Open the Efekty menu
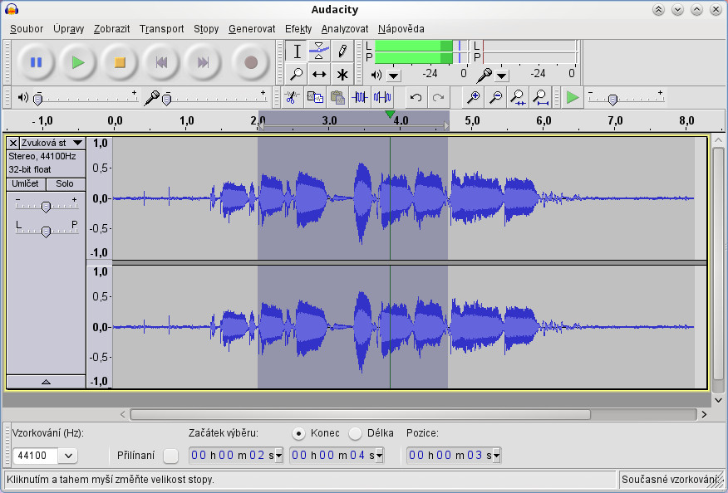The image size is (728, 493). click(x=298, y=29)
